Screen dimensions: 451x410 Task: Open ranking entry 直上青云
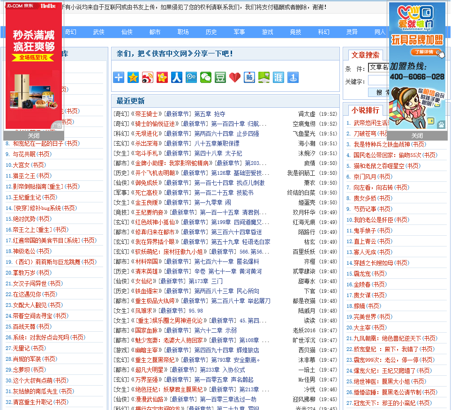(x=365, y=241)
